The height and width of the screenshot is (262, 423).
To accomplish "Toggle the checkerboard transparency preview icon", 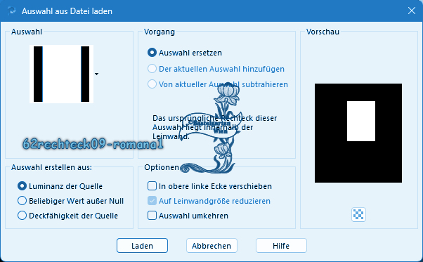I will click(x=358, y=214).
